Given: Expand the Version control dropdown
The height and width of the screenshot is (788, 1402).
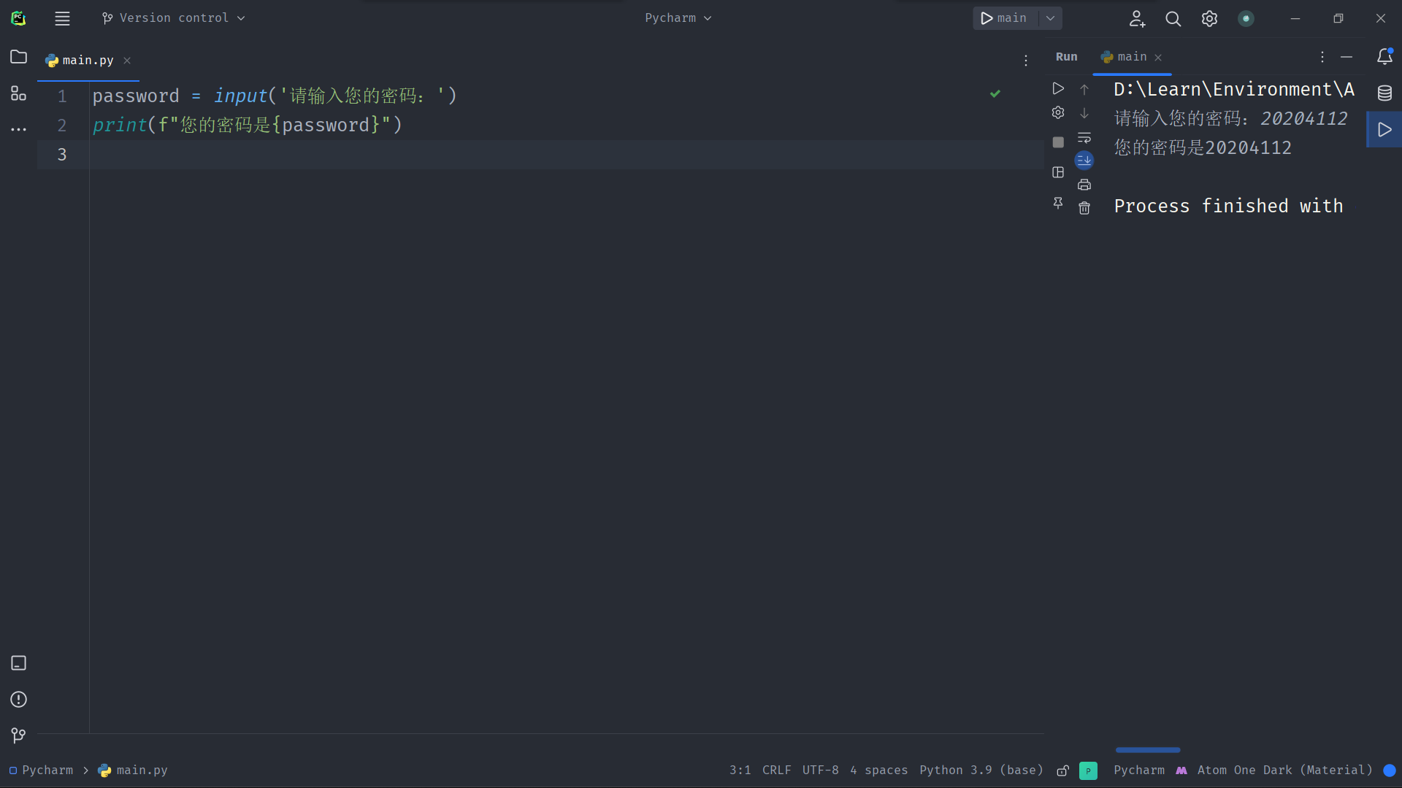Looking at the screenshot, I should (x=174, y=18).
